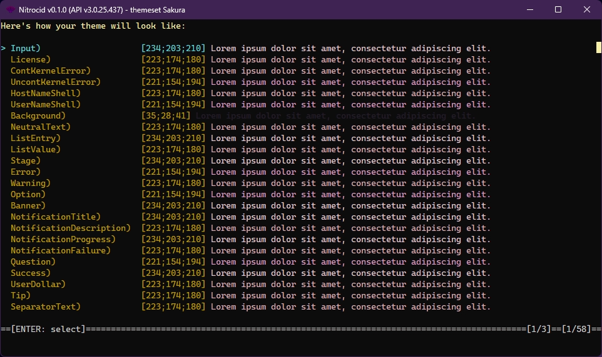
Task: Click the [221;154;194] color code for Question
Action: [x=173, y=262]
